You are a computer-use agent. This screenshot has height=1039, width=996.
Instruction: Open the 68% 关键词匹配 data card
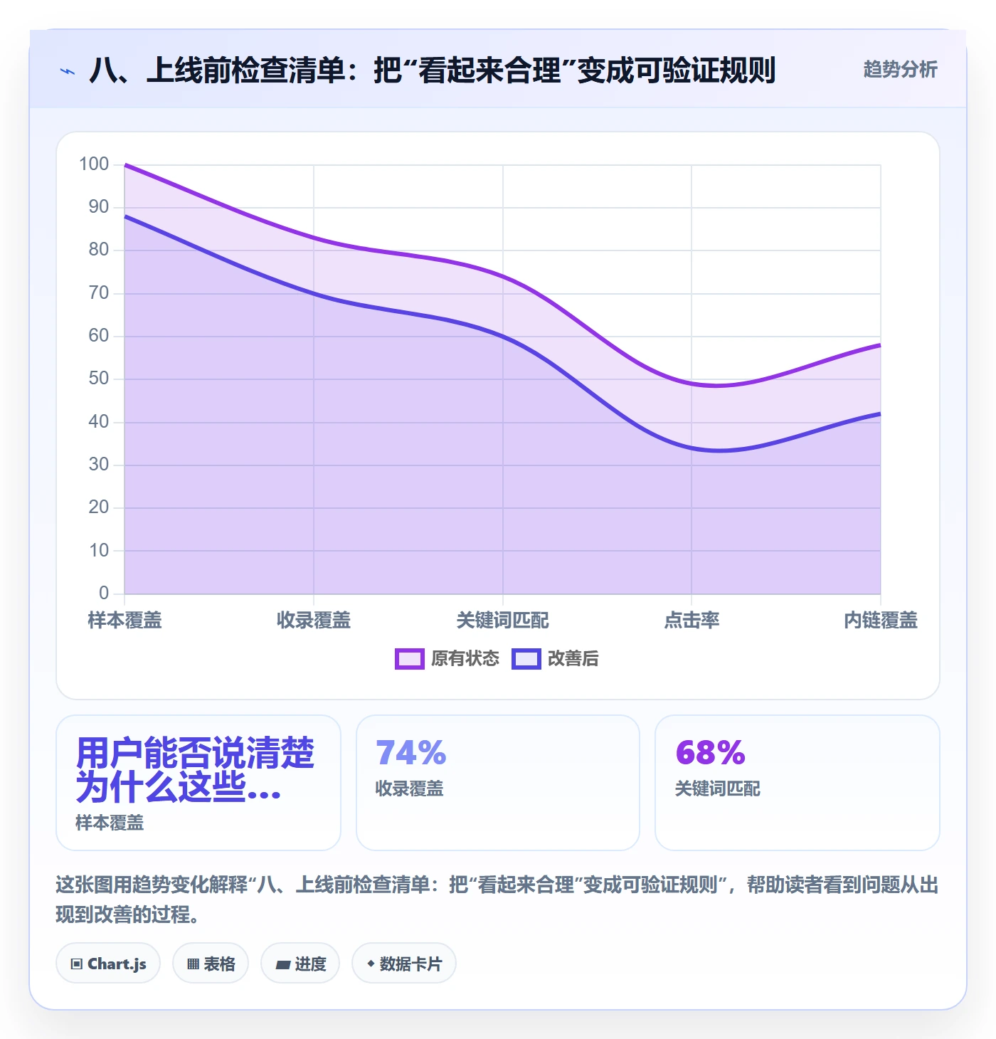point(797,783)
